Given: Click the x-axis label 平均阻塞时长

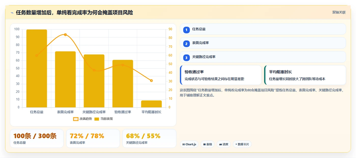Looking at the screenshot, I should pos(151,112).
